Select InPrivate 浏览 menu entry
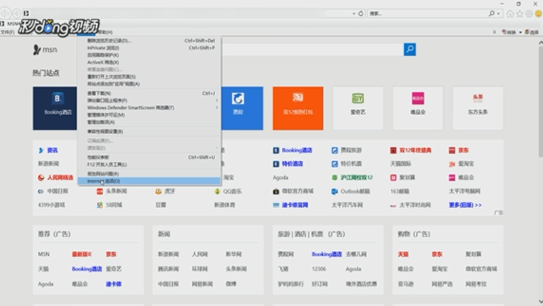The height and width of the screenshot is (306, 543). [149, 47]
